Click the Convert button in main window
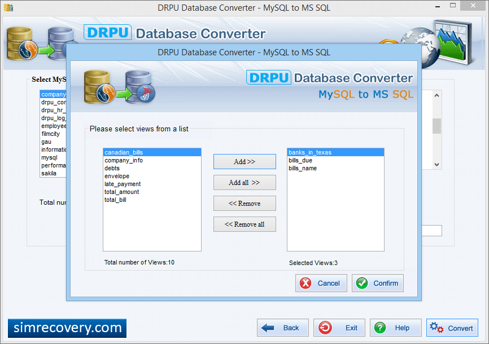 coord(452,328)
